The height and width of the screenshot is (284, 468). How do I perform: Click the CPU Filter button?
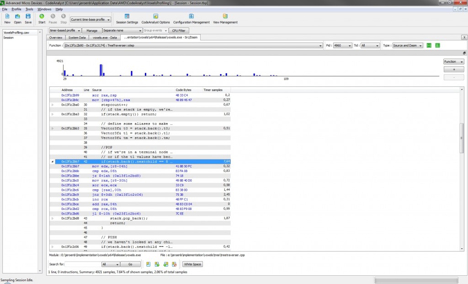179,31
